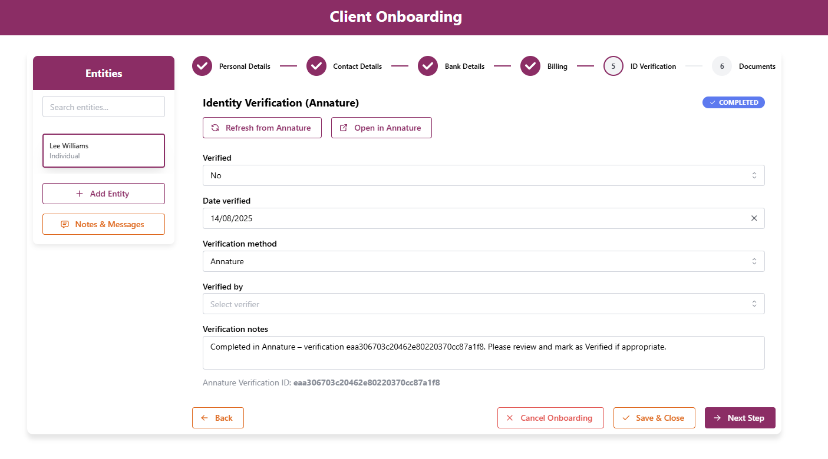Click Open in Annature button
The image size is (828, 459).
381,128
